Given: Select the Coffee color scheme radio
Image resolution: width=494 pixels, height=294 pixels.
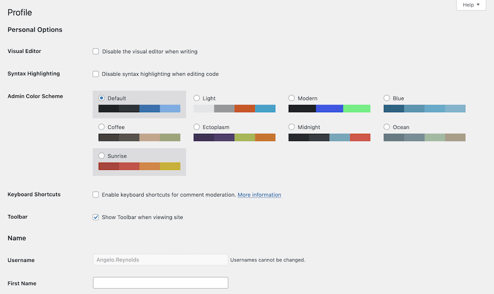Looking at the screenshot, I should point(101,126).
